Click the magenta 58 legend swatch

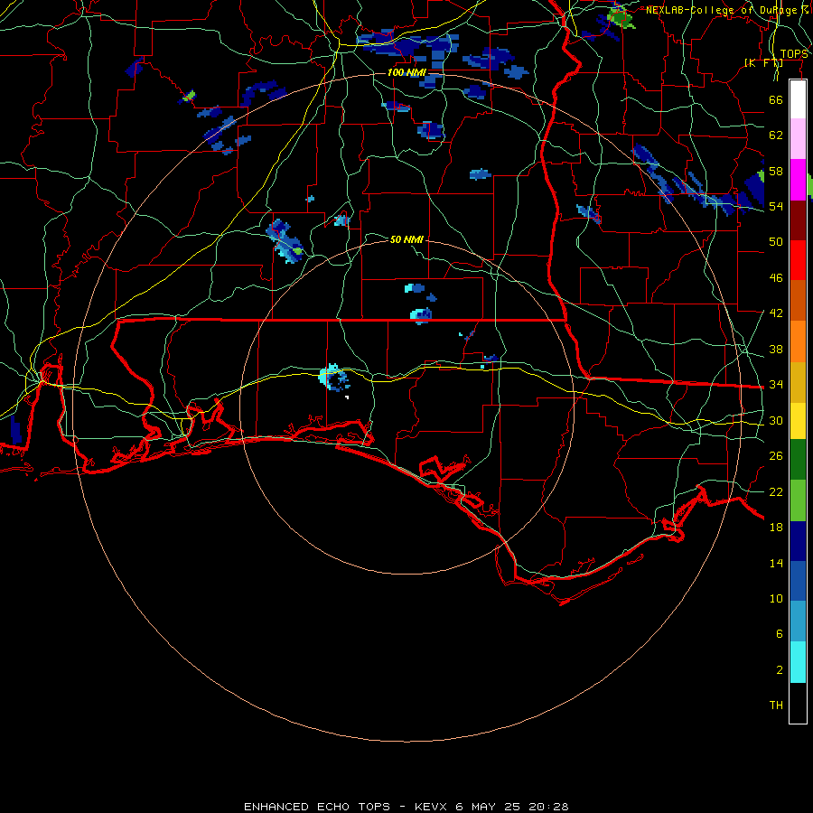point(798,180)
